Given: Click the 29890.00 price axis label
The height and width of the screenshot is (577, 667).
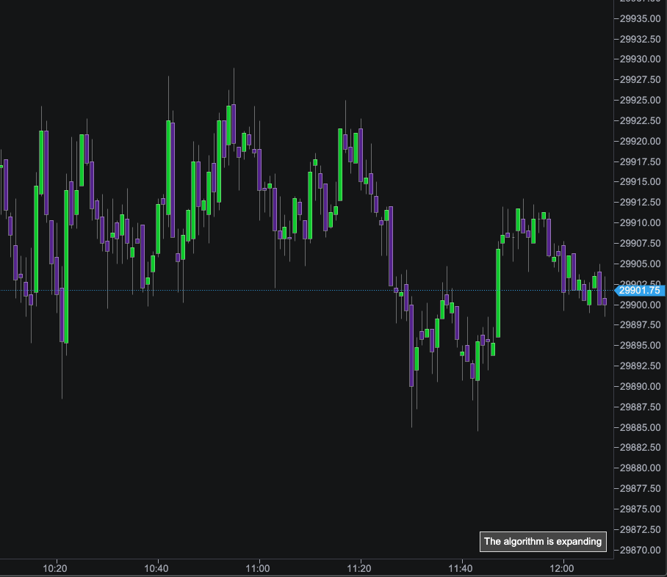Looking at the screenshot, I should [641, 386].
